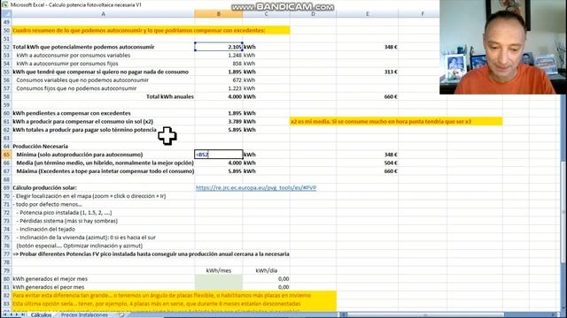Select column E header
This screenshot has width=567, height=318.
point(367,14)
